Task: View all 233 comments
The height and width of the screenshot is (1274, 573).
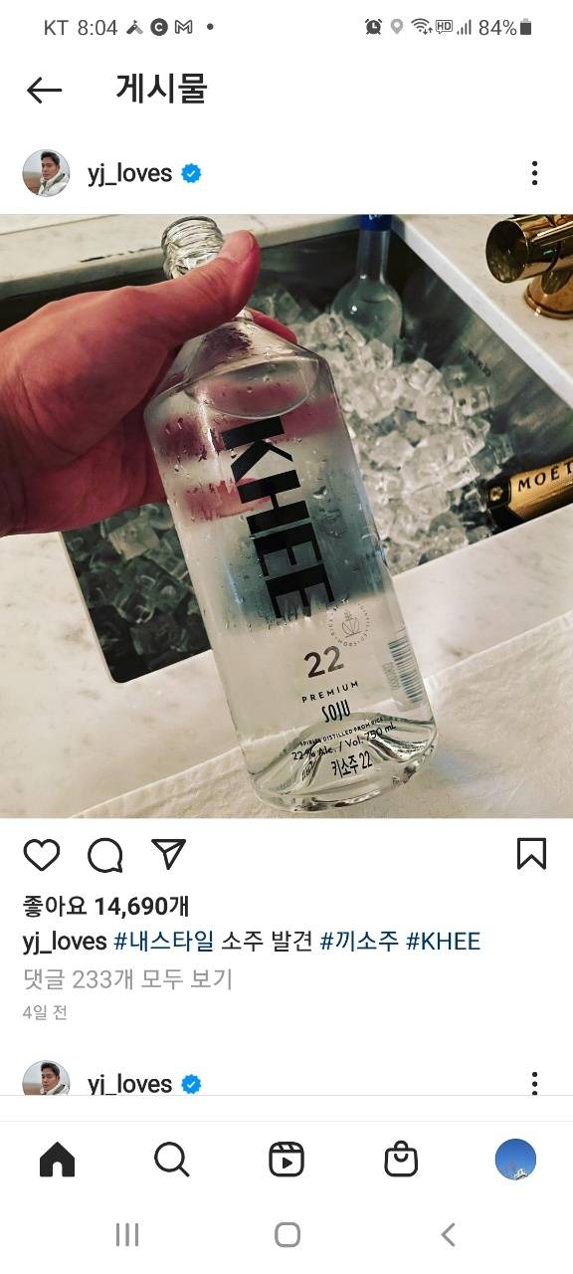Action: tap(127, 978)
